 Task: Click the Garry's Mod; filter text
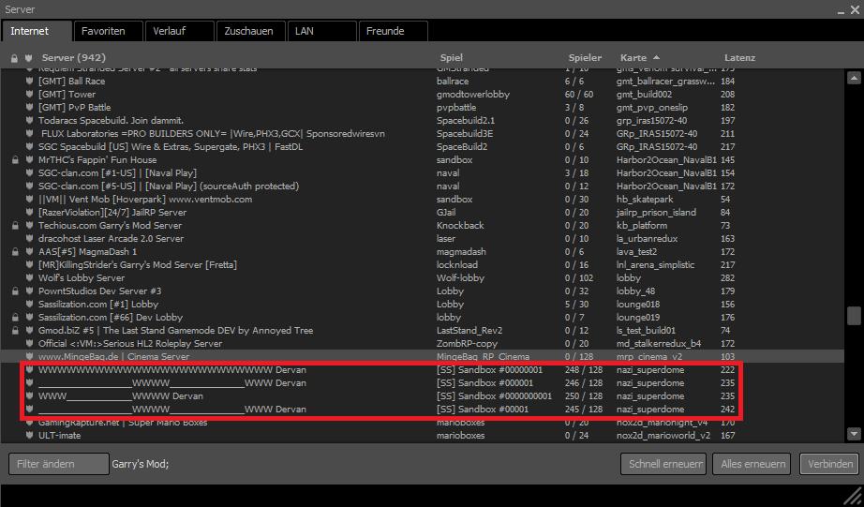point(140,464)
